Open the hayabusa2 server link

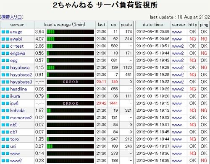[x=21, y=75]
